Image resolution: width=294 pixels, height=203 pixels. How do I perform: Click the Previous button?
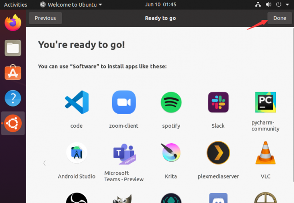coord(45,18)
